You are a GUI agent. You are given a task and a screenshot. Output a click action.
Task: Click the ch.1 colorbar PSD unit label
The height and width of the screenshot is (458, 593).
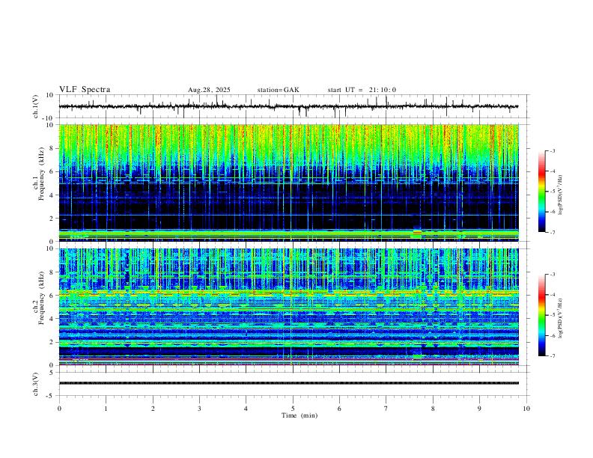pos(561,195)
